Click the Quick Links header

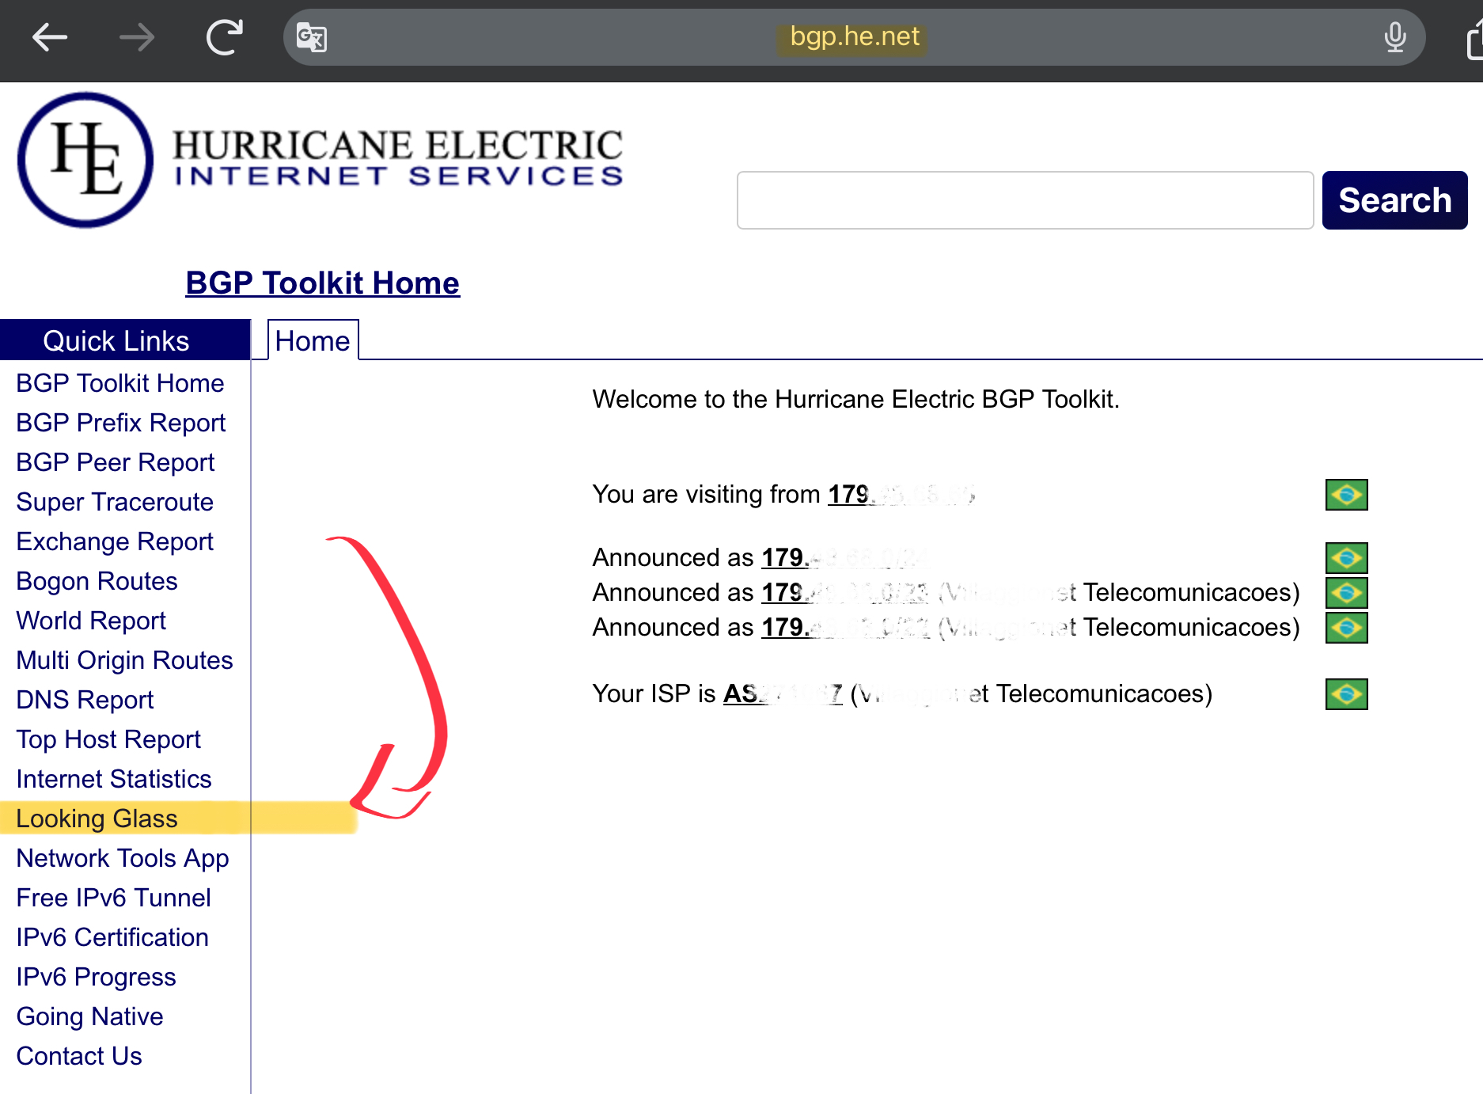click(x=125, y=340)
